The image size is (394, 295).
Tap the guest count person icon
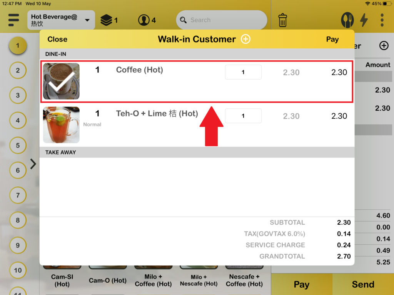pyautogui.click(x=144, y=20)
